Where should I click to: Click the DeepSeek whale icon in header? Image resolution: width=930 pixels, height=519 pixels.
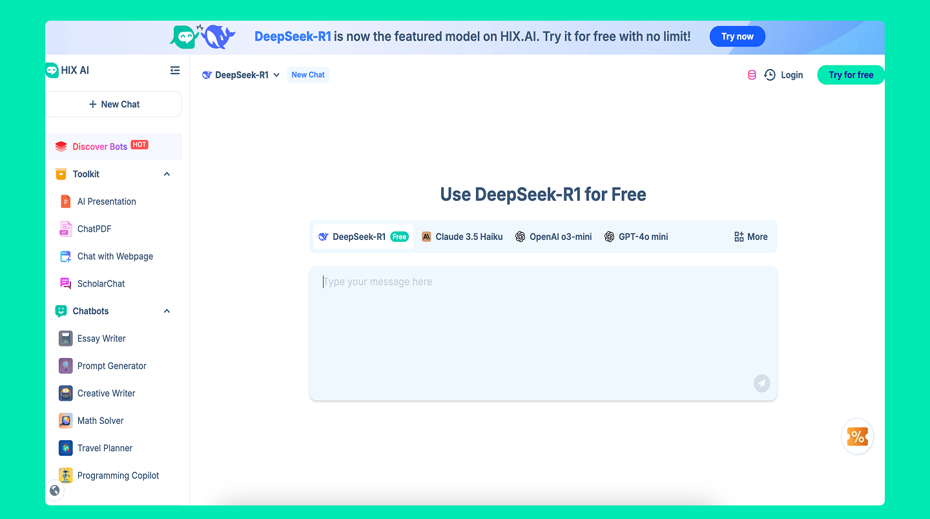[x=207, y=75]
